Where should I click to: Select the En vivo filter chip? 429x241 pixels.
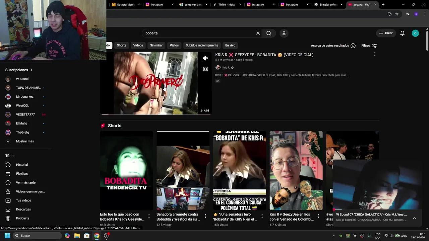point(230,46)
